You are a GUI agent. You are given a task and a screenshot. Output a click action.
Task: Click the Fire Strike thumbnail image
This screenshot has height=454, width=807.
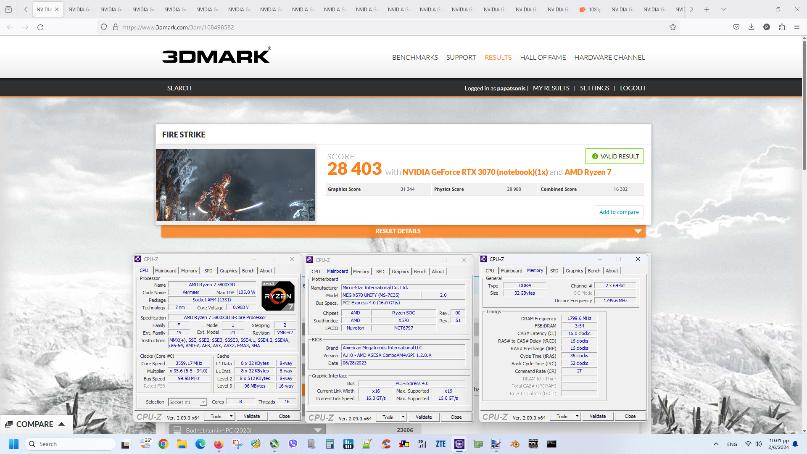pos(235,185)
